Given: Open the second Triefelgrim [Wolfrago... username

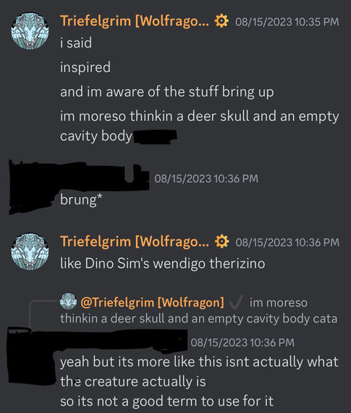Looking at the screenshot, I should (x=135, y=241).
